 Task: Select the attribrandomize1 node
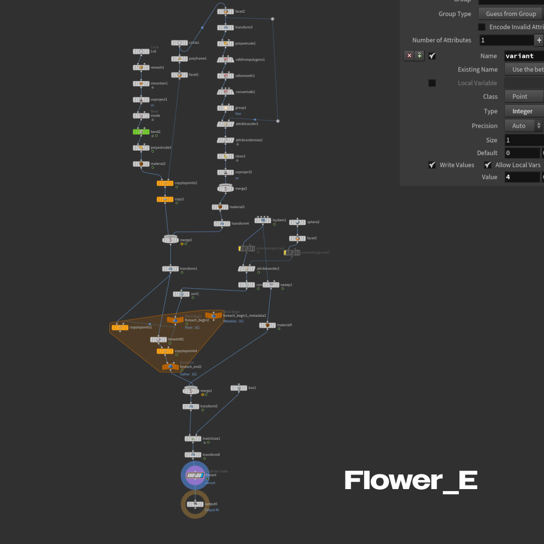tap(226, 140)
